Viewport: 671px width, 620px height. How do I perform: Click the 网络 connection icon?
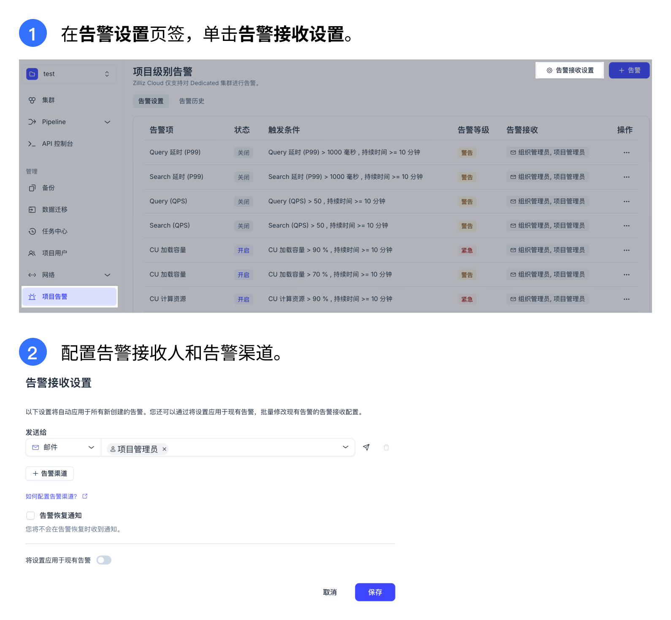coord(32,275)
